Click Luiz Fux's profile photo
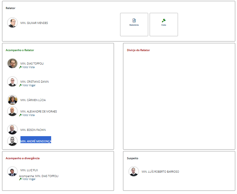This screenshot has height=194, width=237. pyautogui.click(x=12, y=172)
